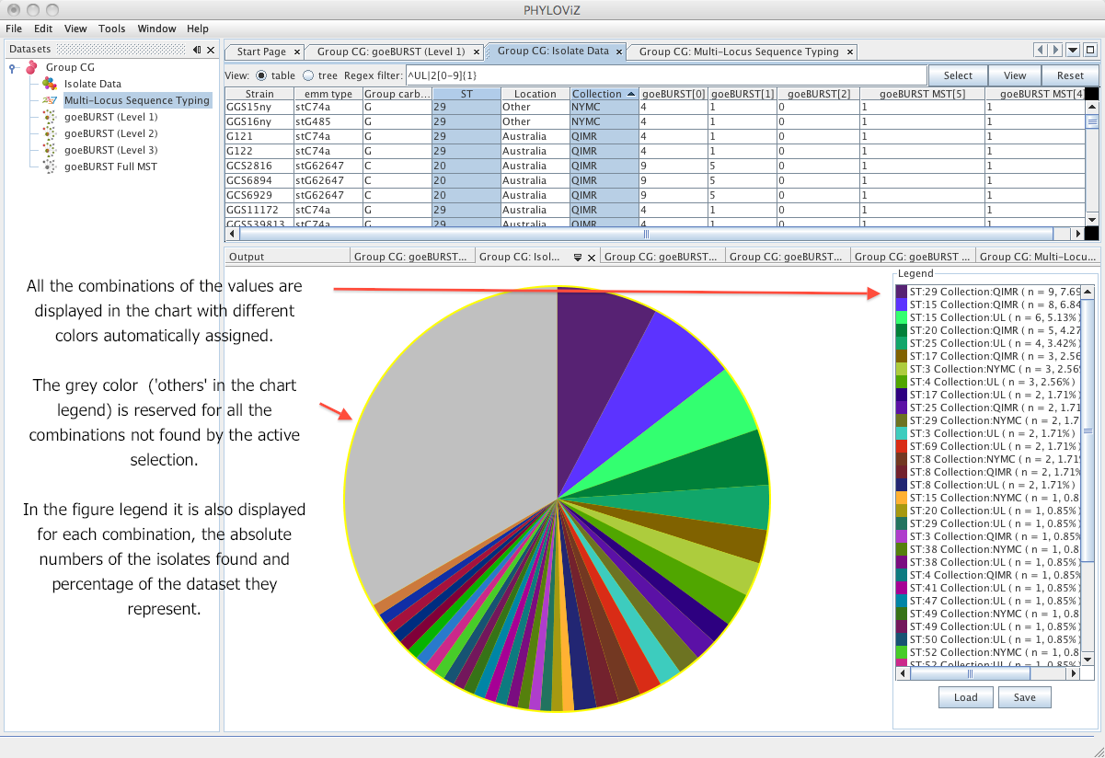This screenshot has width=1105, height=758.
Task: Switch to the Group CG: goeBURST (Level 1) tab
Action: click(x=391, y=52)
